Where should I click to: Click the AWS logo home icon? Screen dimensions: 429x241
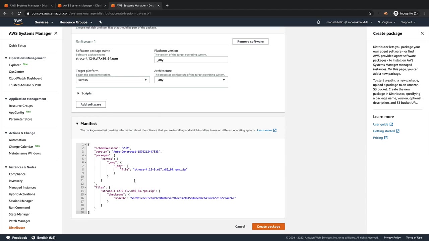tap(18, 22)
